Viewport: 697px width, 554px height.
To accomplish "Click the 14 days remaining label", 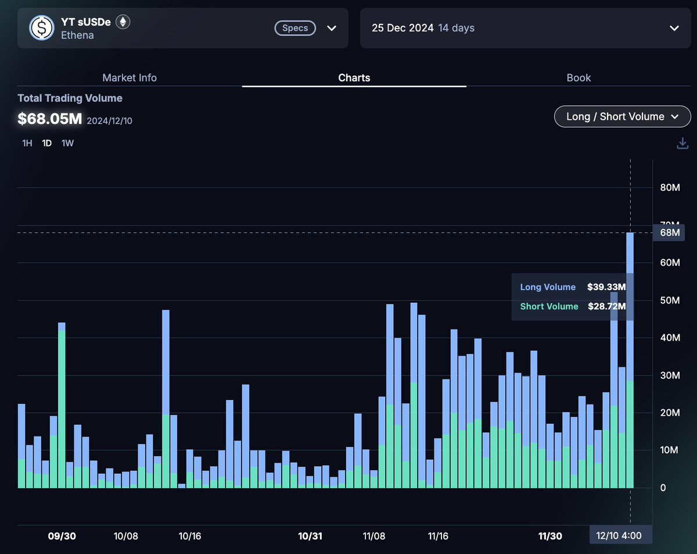I will [x=457, y=28].
